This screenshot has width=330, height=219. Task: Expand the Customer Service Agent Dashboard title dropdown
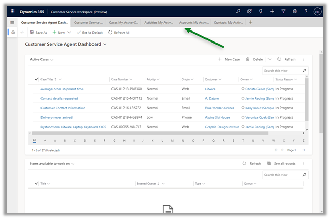[x=105, y=45]
